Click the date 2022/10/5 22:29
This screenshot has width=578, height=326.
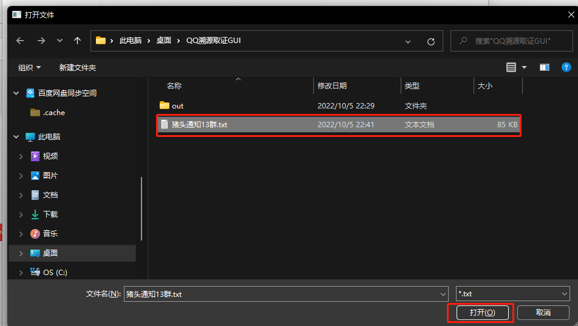pos(346,106)
